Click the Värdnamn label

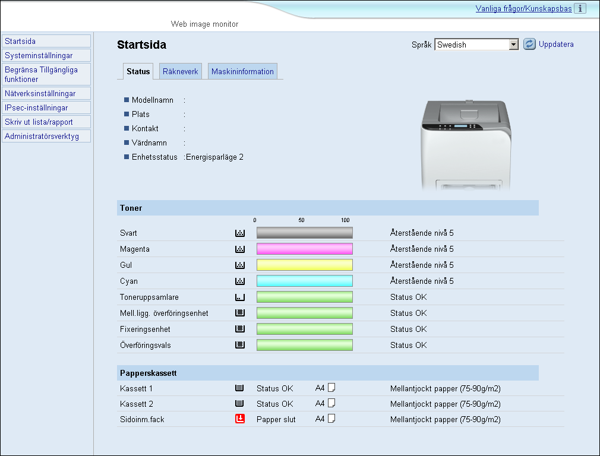tap(149, 143)
